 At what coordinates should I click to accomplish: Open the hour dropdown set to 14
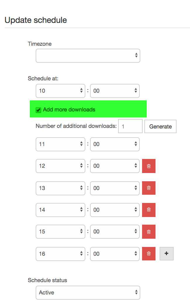[61, 210]
